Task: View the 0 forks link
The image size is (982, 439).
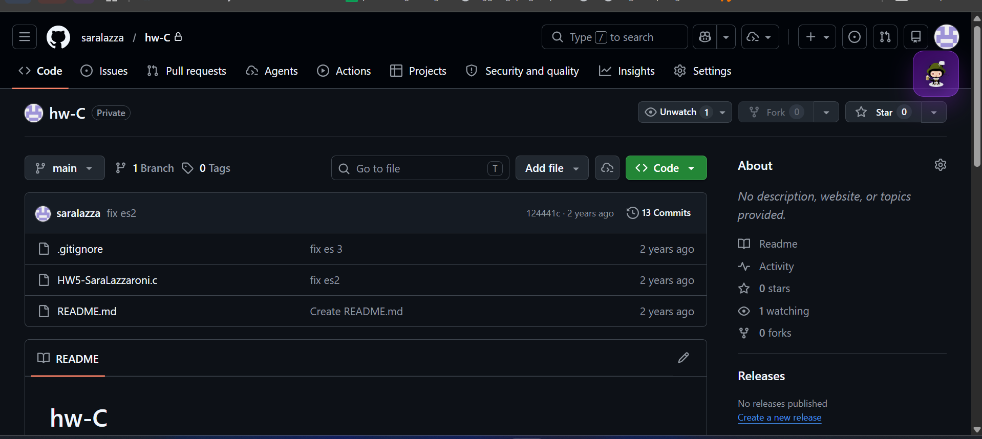Action: (x=764, y=333)
